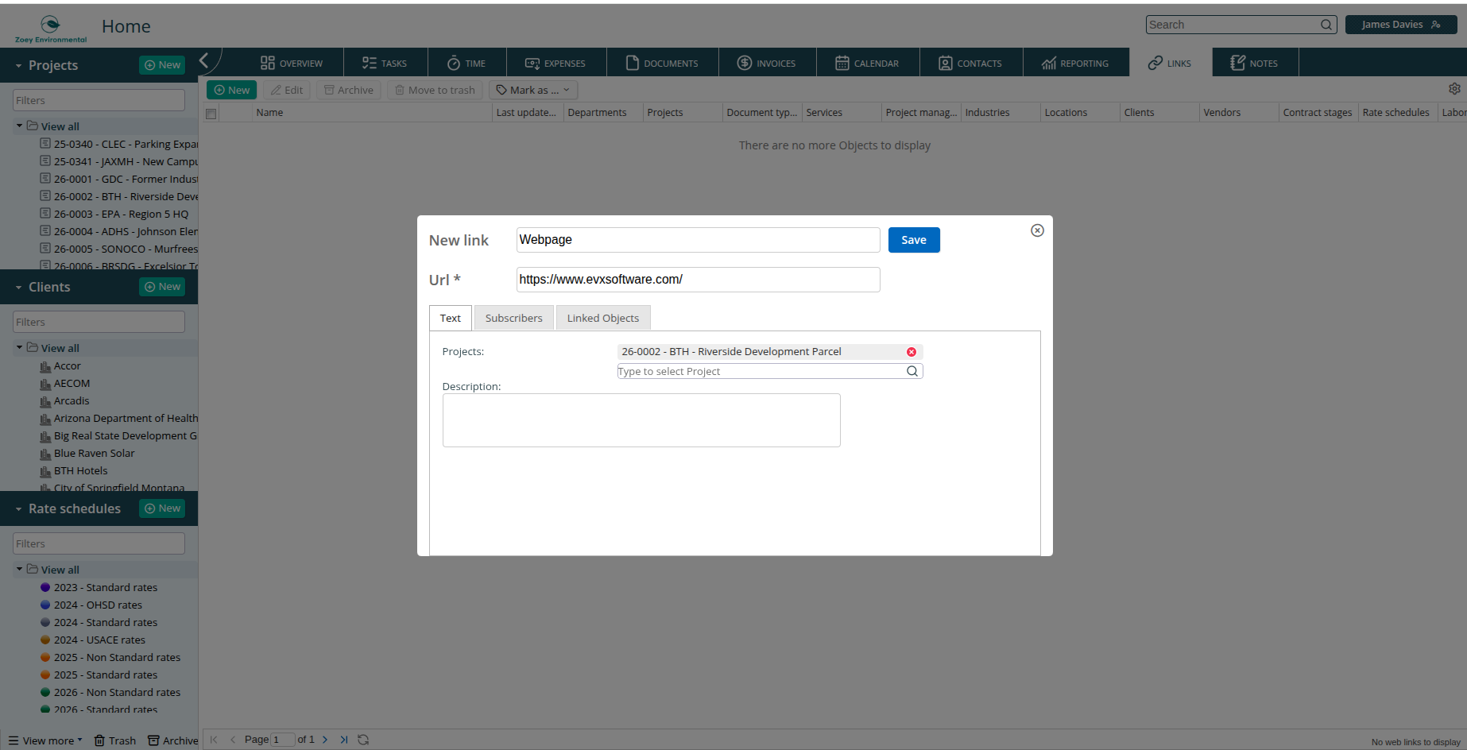Toggle select-all checkbox in table header
1467x750 pixels.
211,114
